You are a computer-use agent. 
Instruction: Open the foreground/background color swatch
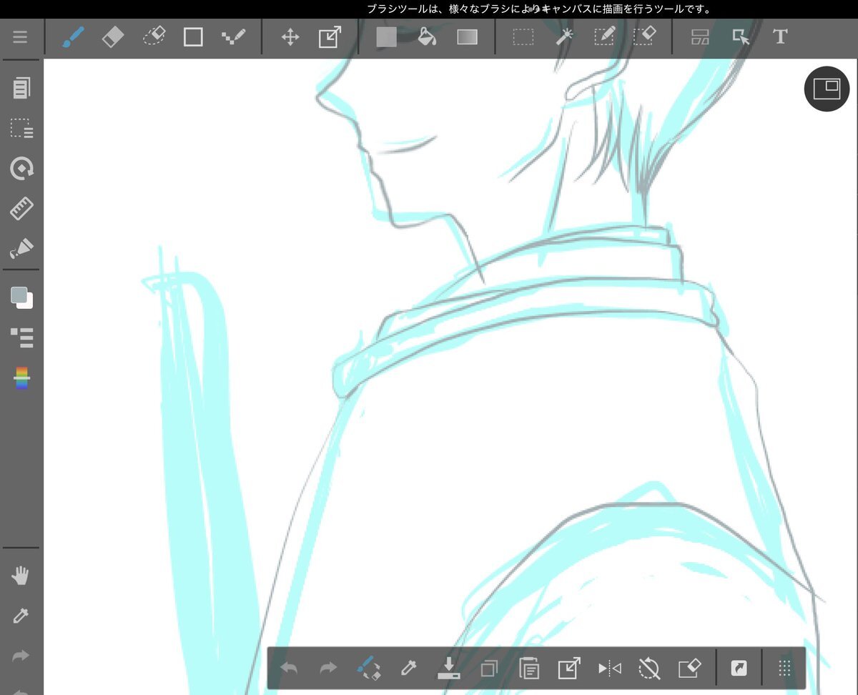[x=21, y=297]
